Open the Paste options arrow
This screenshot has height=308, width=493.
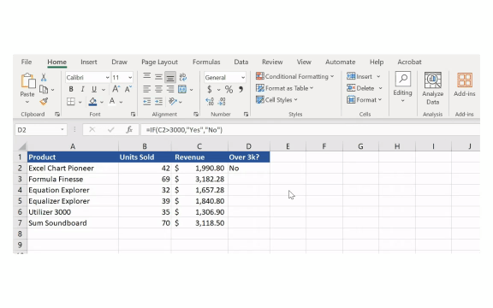point(27,102)
